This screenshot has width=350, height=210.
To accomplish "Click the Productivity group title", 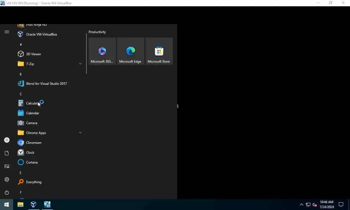I will pyautogui.click(x=97, y=32).
